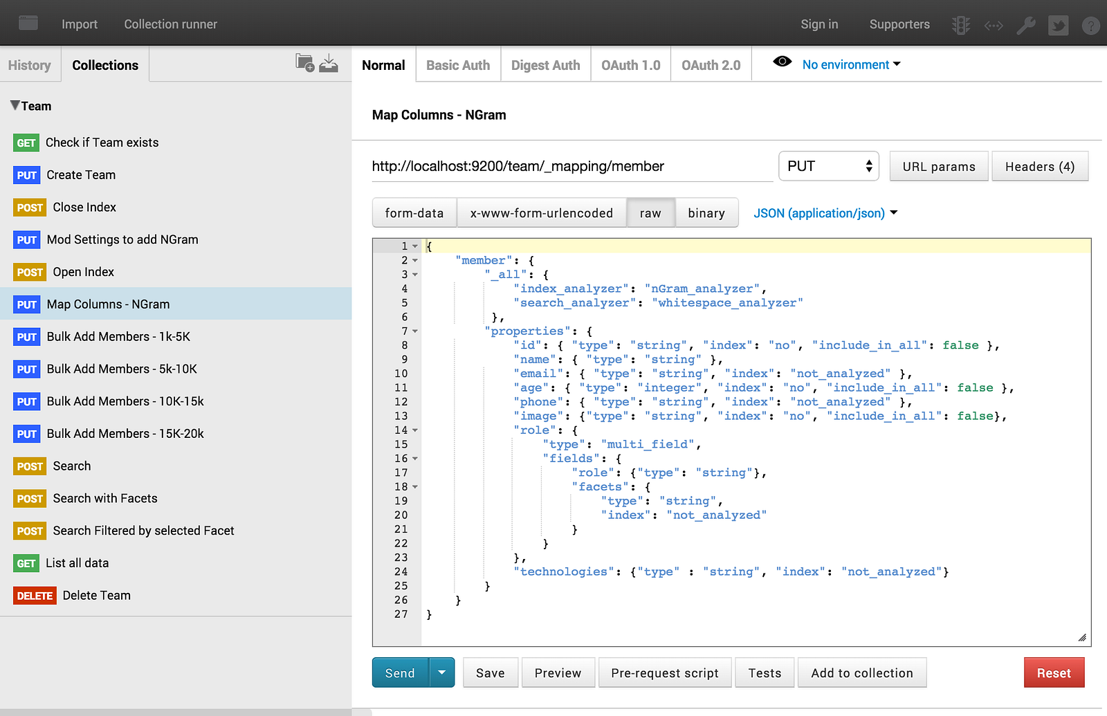Click the red Reset button
1107x716 pixels.
1054,672
